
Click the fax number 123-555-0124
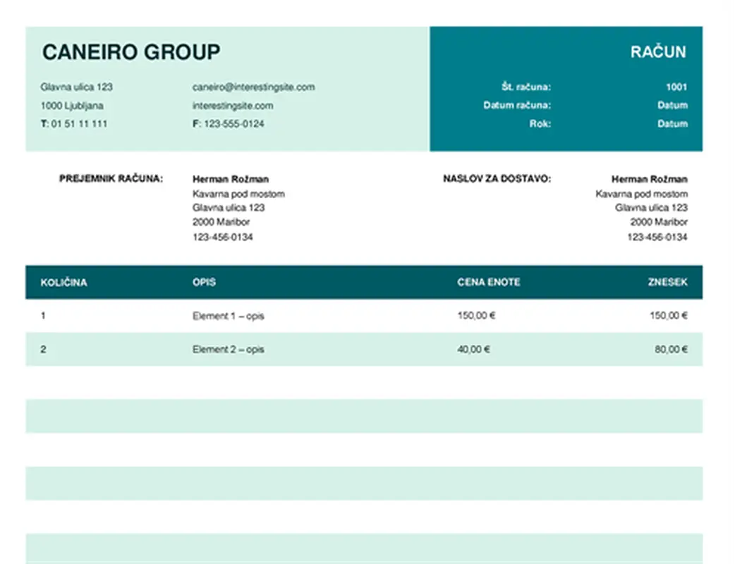tap(234, 124)
